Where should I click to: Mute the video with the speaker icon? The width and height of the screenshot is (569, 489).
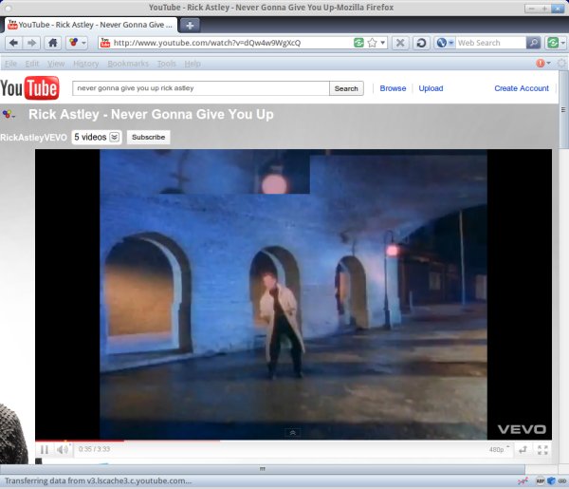(62, 450)
